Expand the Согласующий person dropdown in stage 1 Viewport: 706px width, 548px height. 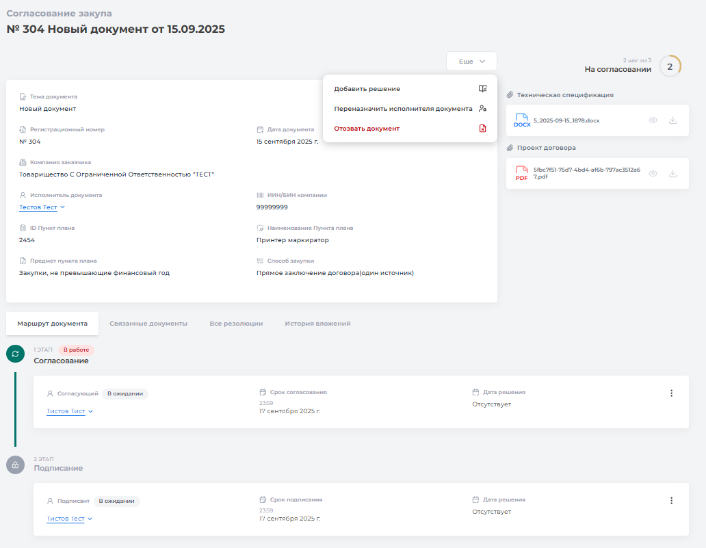70,412
